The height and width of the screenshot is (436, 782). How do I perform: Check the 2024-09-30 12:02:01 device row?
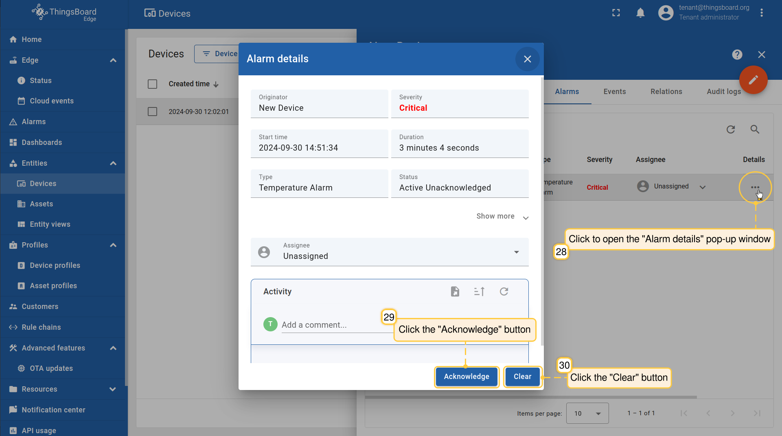pyautogui.click(x=153, y=112)
